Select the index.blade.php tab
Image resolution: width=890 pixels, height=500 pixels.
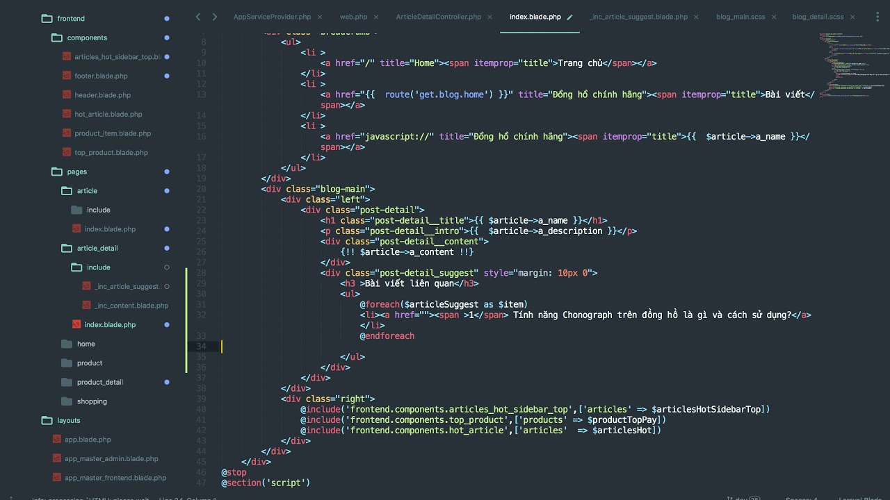[535, 17]
